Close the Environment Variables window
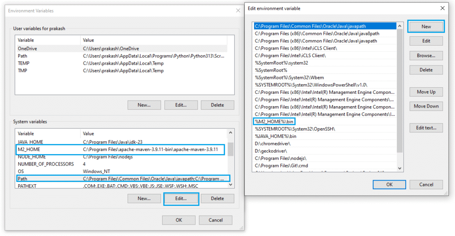 [x=238, y=11]
